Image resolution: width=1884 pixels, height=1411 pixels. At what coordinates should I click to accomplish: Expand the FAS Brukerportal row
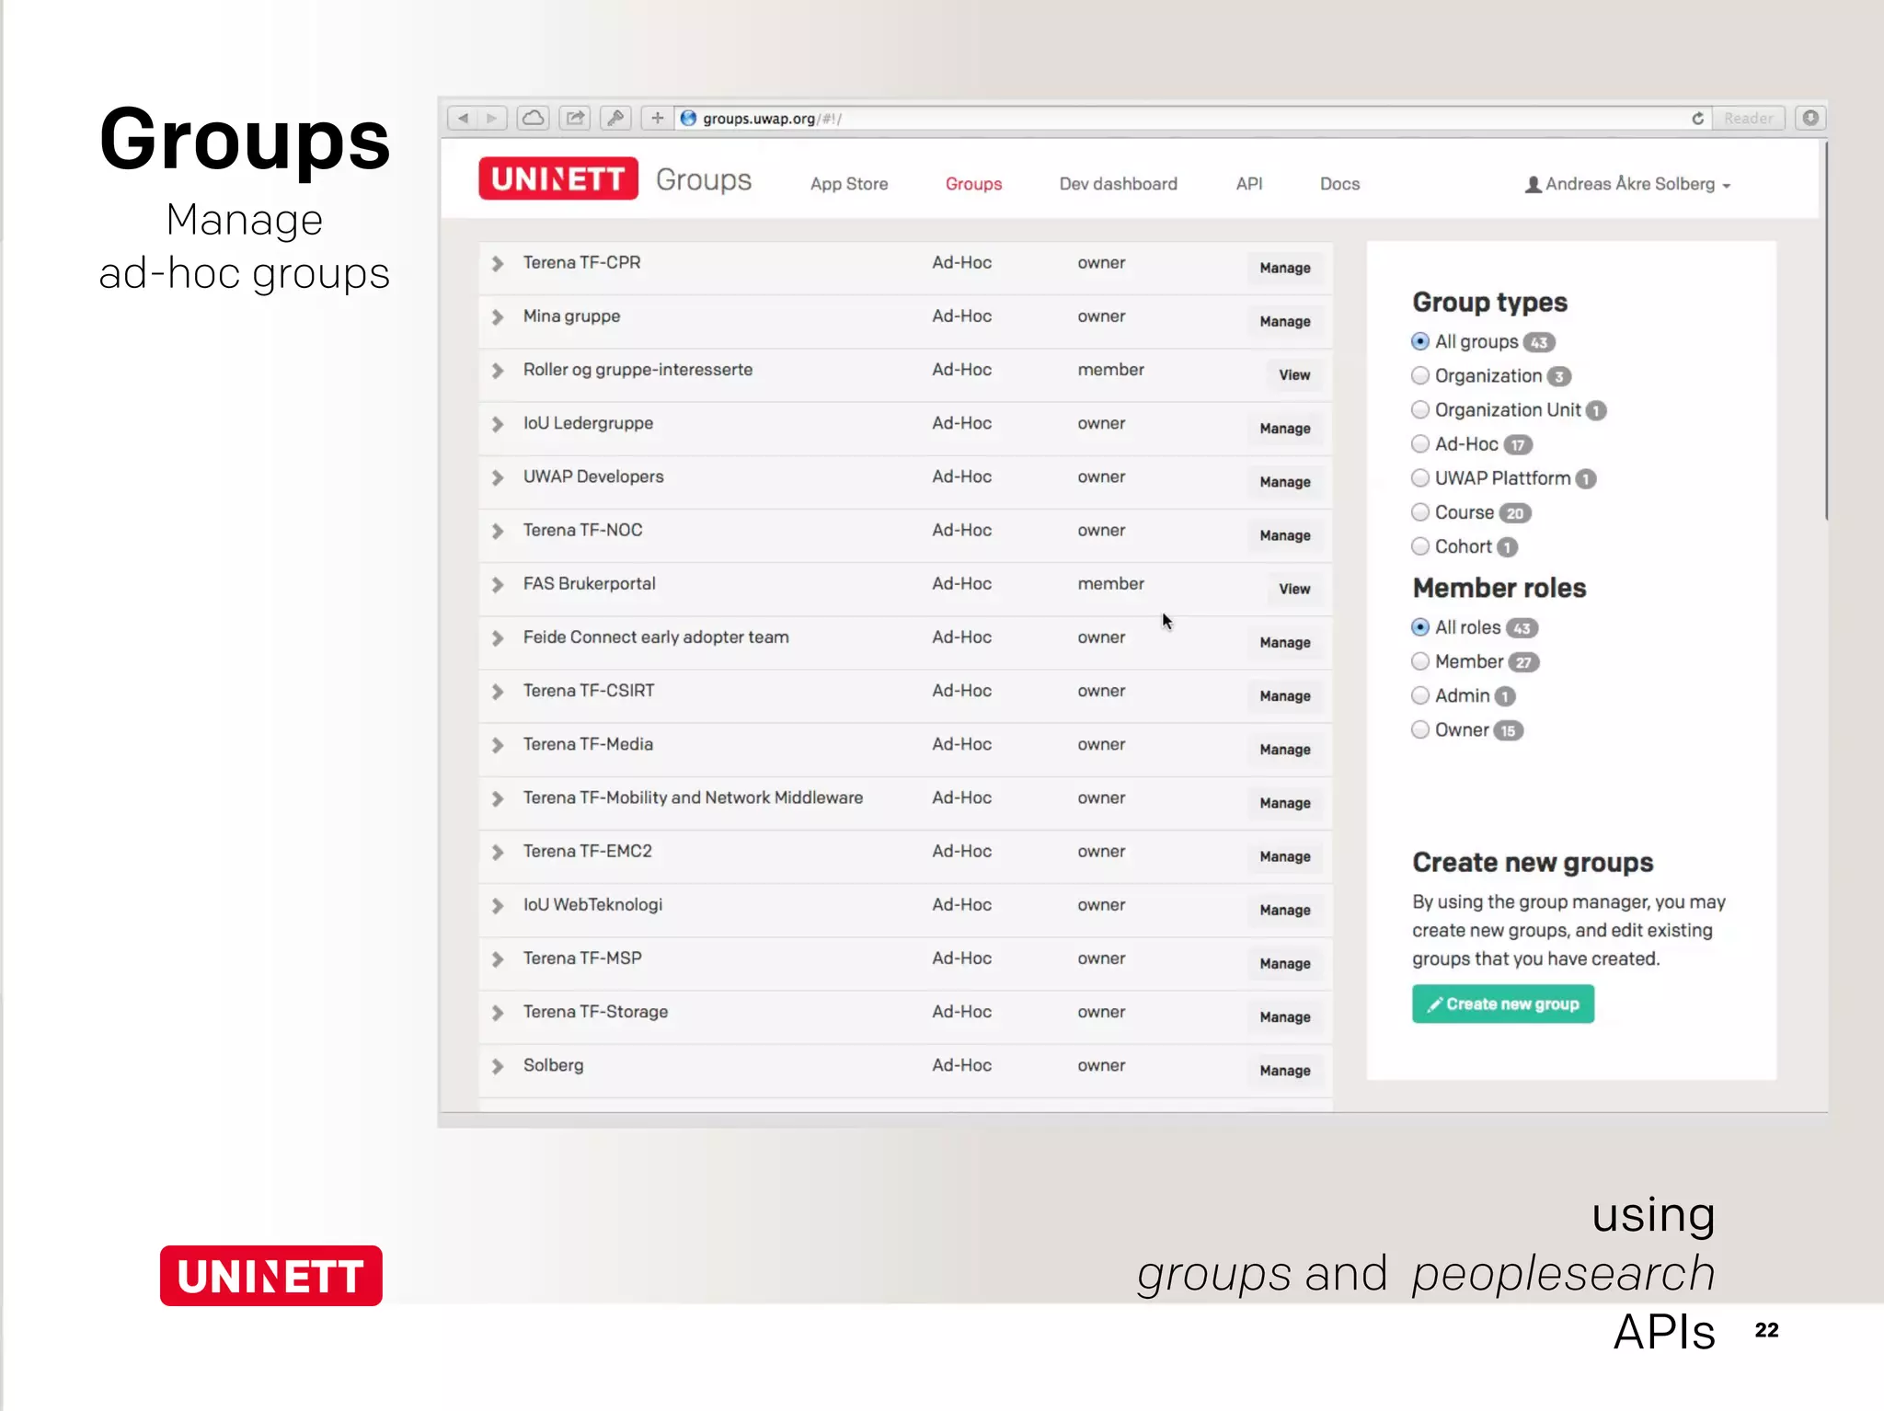tap(497, 585)
